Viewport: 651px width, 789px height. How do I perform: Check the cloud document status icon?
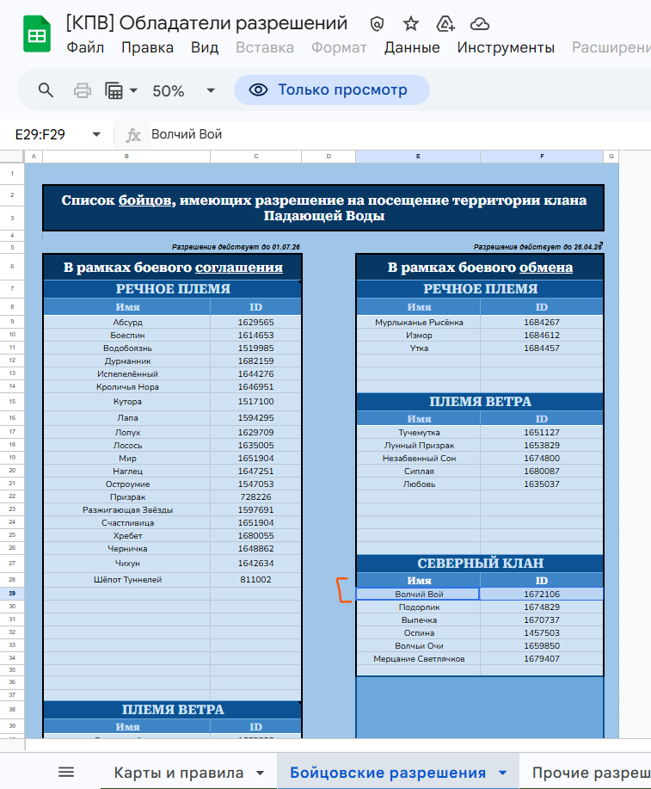click(480, 24)
